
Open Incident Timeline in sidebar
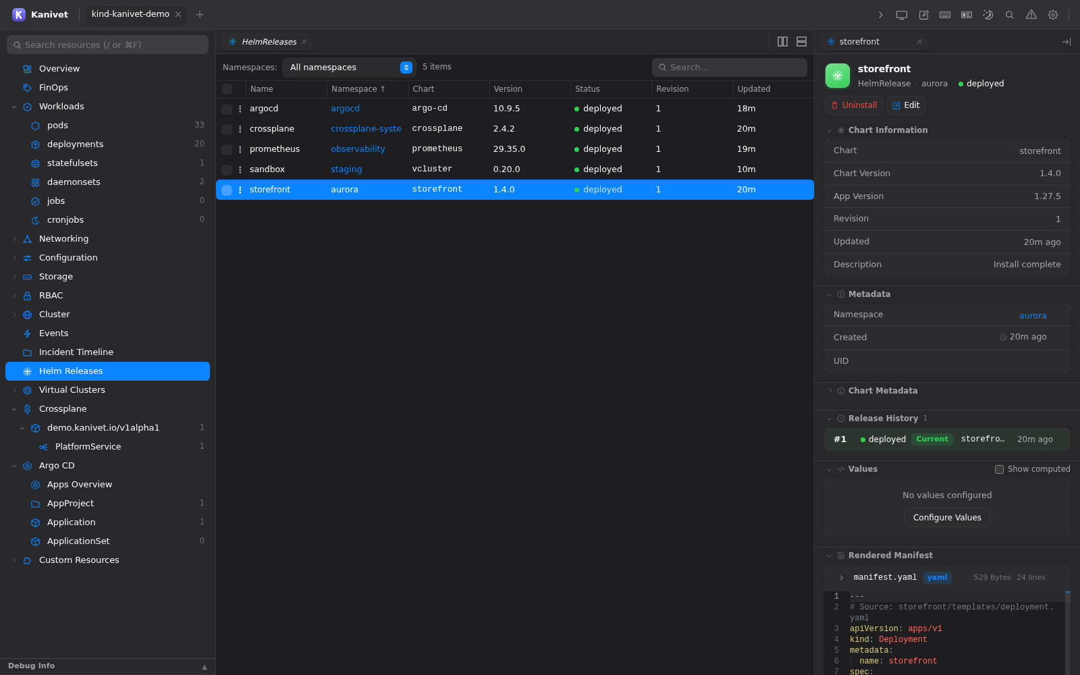107,352
